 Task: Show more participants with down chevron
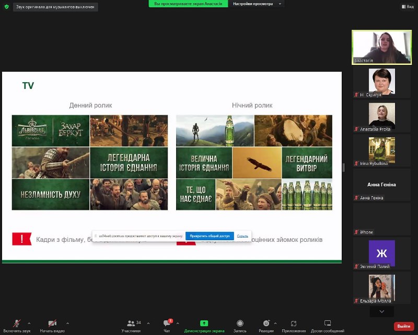(x=382, y=311)
